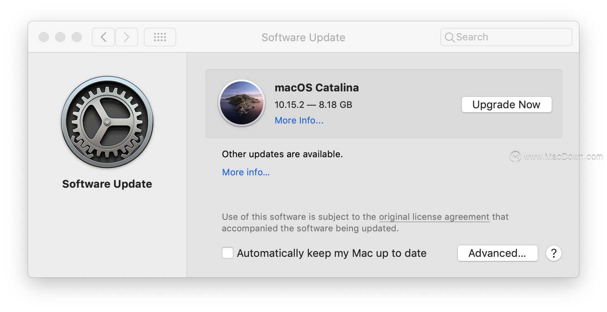Click the macOS Catalina island icon

(x=242, y=103)
